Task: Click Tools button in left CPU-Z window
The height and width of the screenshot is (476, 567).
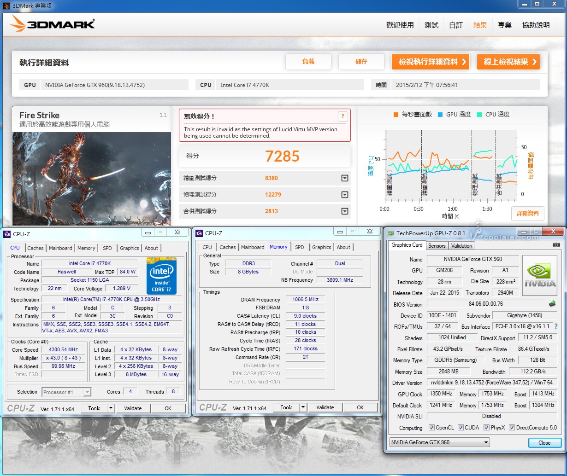Action: pyautogui.click(x=94, y=408)
